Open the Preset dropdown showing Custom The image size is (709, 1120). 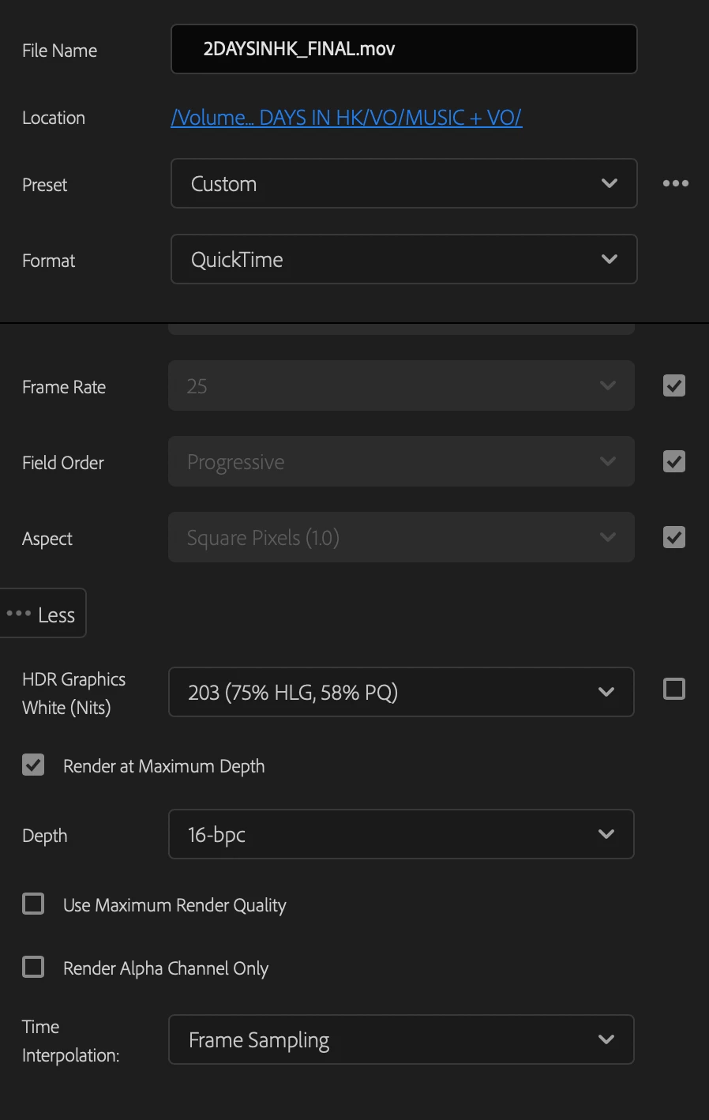[x=403, y=183]
